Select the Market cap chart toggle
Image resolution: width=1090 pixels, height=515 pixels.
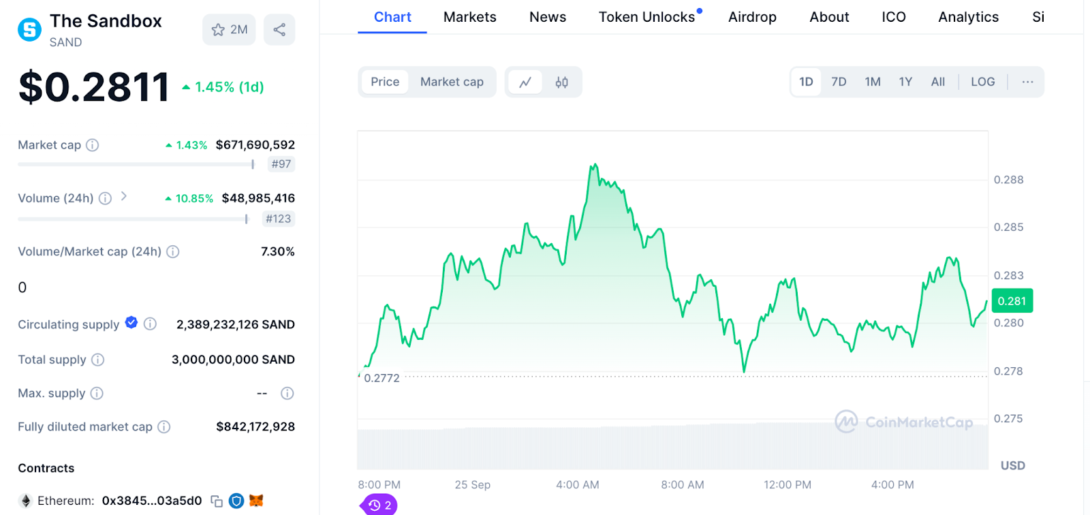coord(452,82)
